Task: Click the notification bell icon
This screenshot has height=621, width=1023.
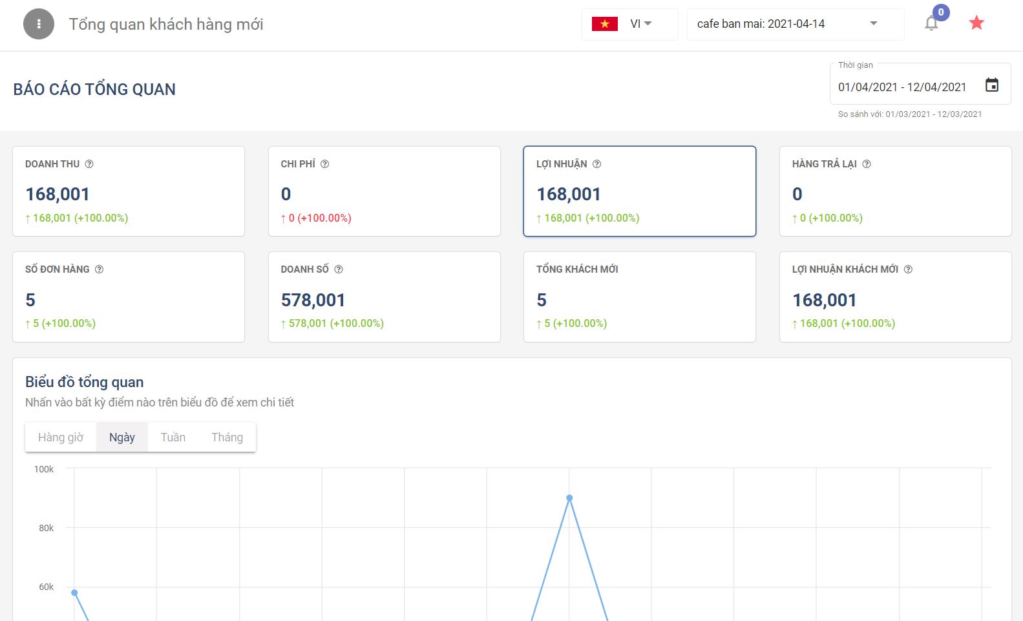Action: coord(931,24)
